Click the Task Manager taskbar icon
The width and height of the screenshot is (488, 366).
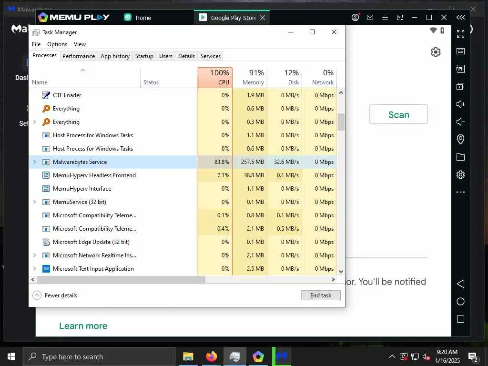234,356
